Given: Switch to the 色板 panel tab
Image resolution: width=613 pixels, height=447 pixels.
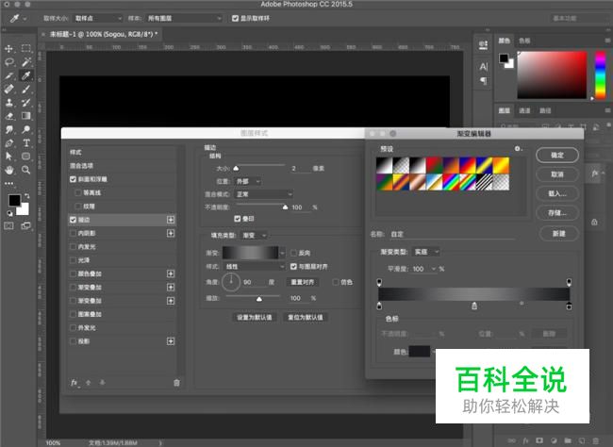Looking at the screenshot, I should tap(524, 41).
